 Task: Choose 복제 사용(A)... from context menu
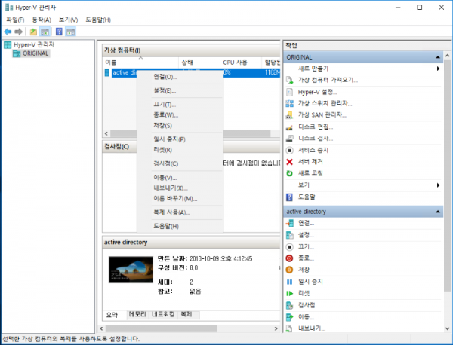pos(180,212)
